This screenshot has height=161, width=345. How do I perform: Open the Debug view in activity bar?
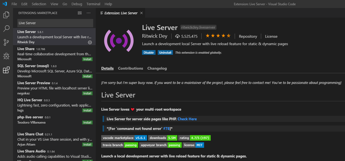6,56
